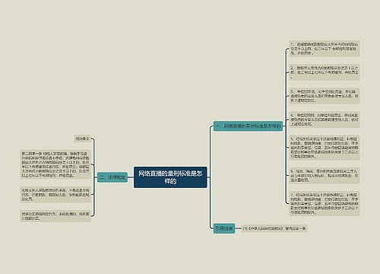Select leaf node numbered 7 at bottom right
The image size is (380, 274).
[x=325, y=203]
